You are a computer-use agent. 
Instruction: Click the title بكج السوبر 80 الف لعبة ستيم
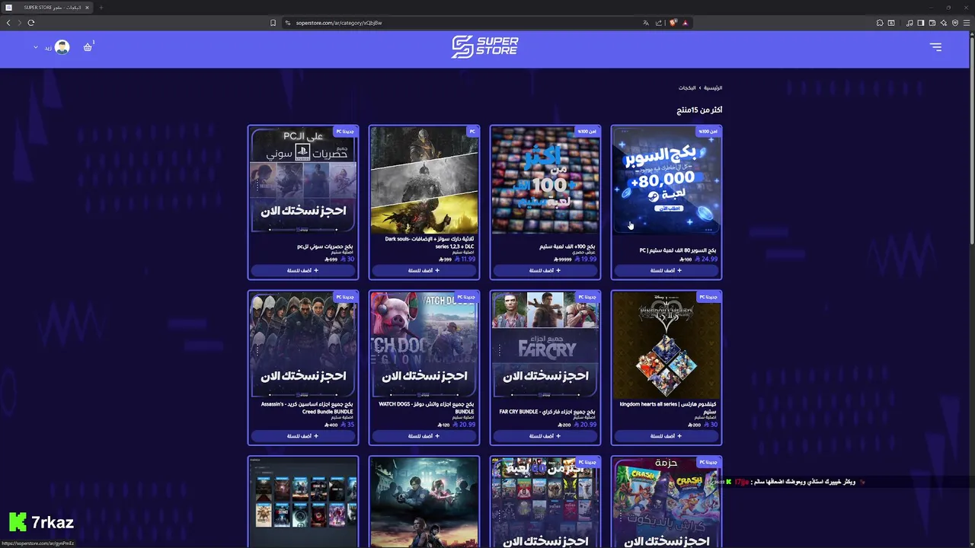[678, 250]
